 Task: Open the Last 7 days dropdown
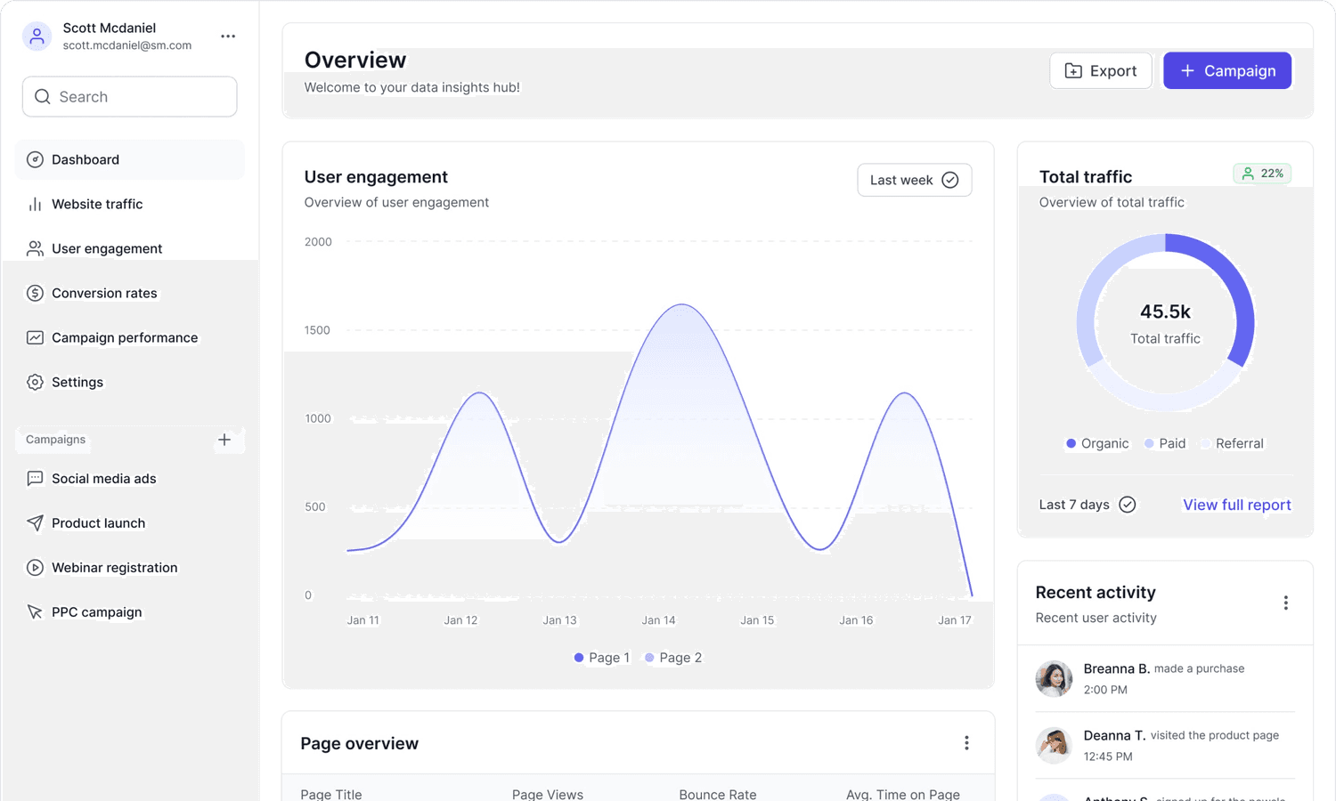coord(1087,505)
